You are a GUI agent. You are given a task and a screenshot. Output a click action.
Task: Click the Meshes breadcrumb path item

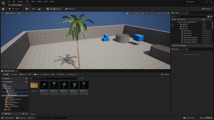coord(61,74)
